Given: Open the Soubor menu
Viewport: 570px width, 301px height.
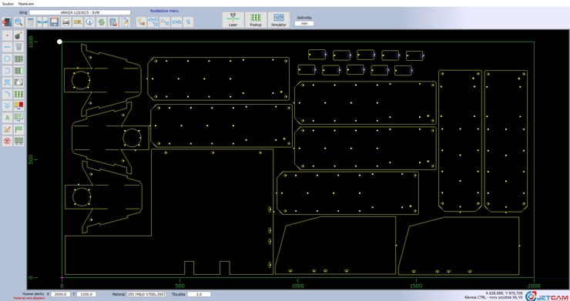Looking at the screenshot, I should pos(8,4).
